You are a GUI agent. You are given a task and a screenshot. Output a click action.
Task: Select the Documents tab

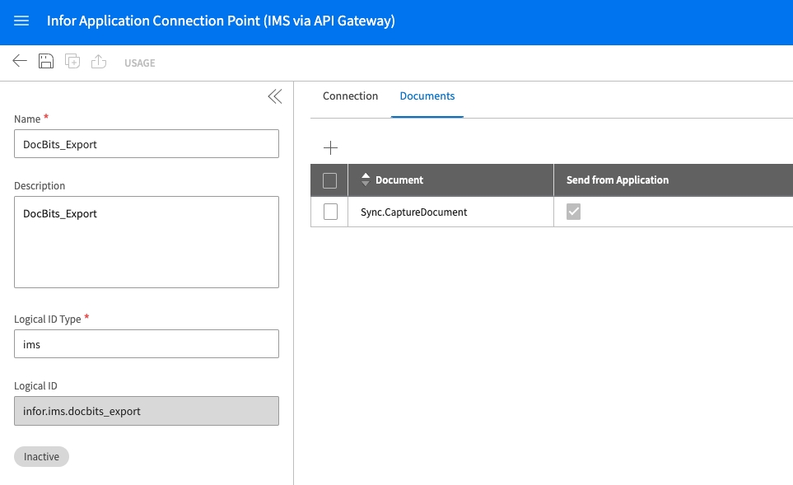click(427, 96)
